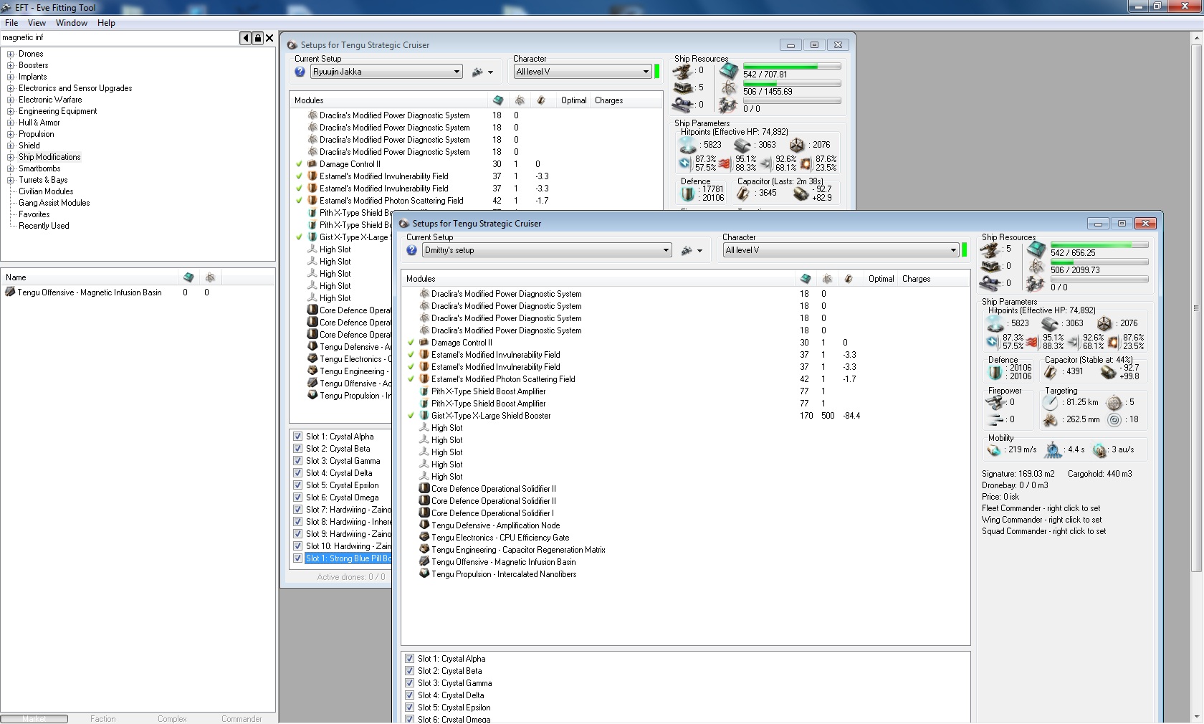The width and height of the screenshot is (1204, 724).
Task: Uncheck Slot 6: Crystal Omega in Ryuujin Jakka window
Action: [297, 497]
